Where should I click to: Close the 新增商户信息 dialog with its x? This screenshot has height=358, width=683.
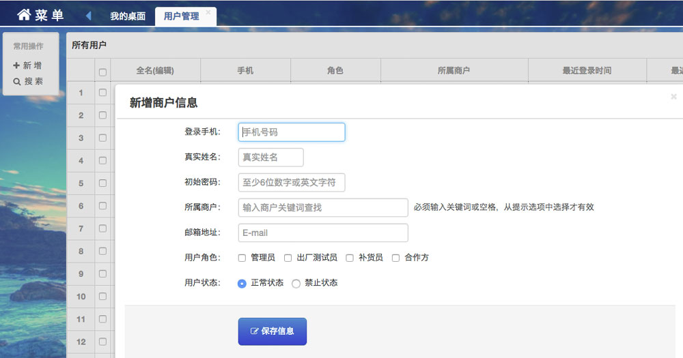(x=673, y=97)
